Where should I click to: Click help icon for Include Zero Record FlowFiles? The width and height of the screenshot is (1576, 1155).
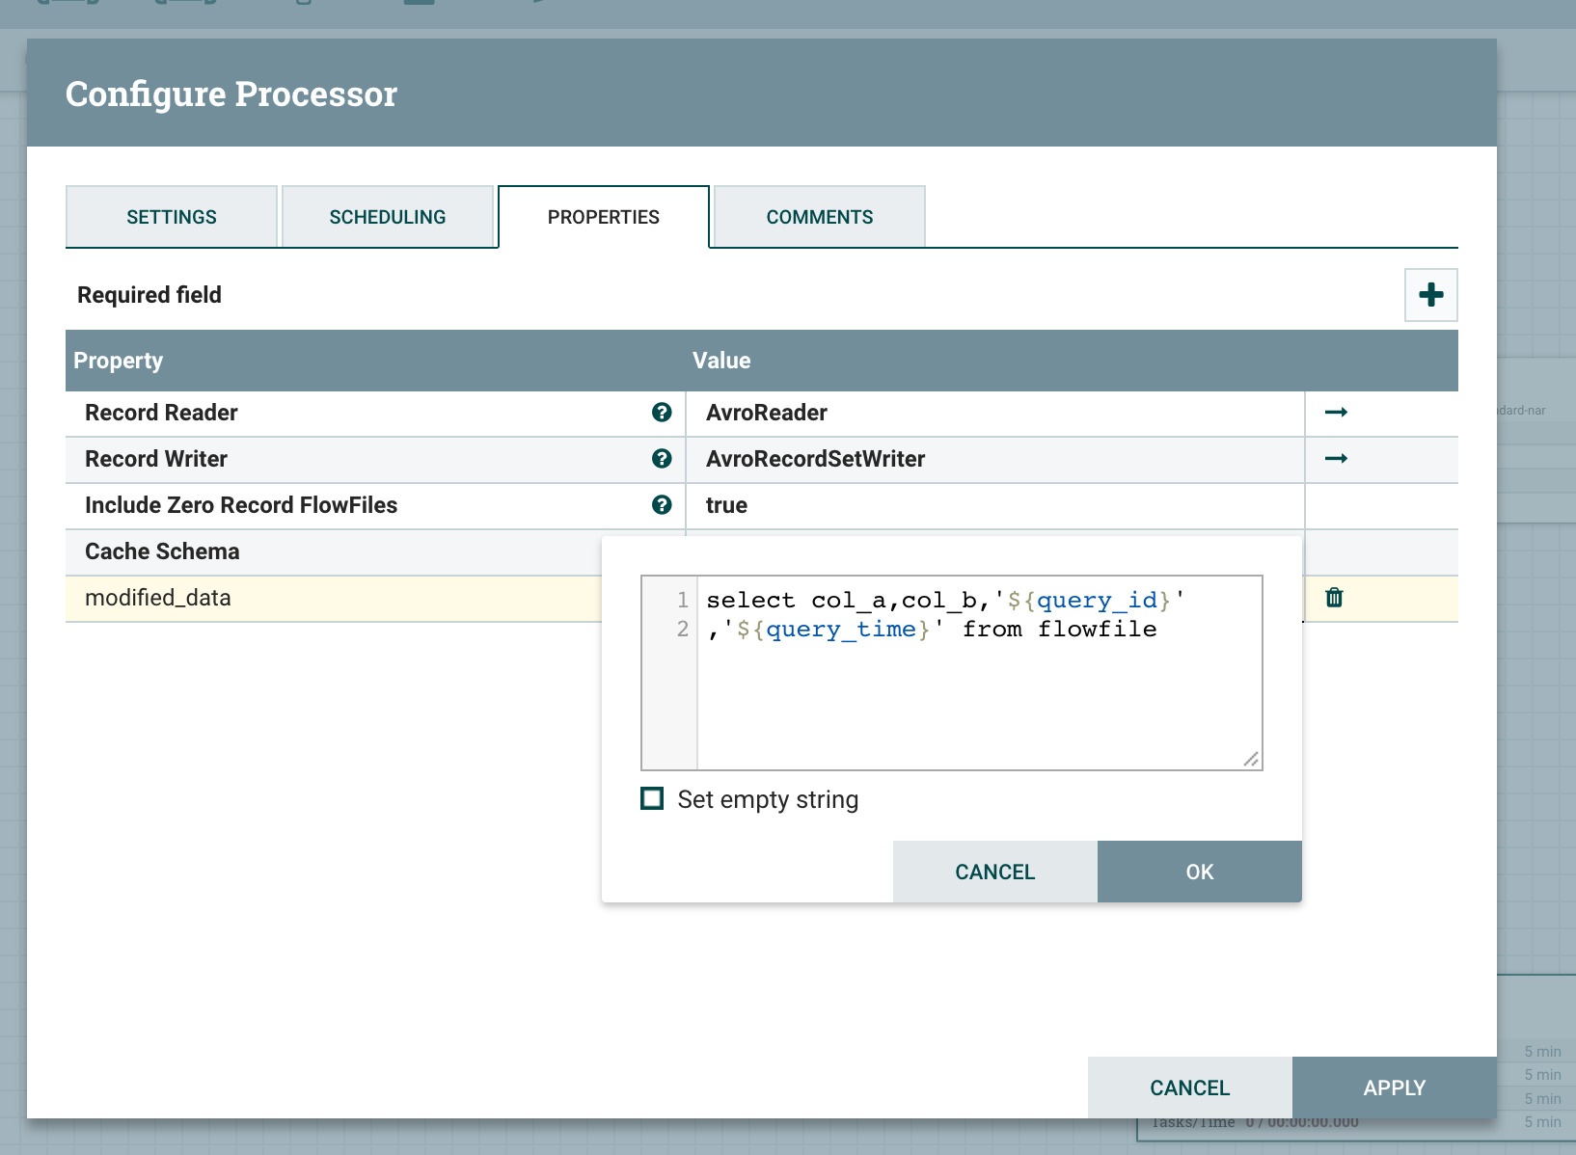coord(662,505)
